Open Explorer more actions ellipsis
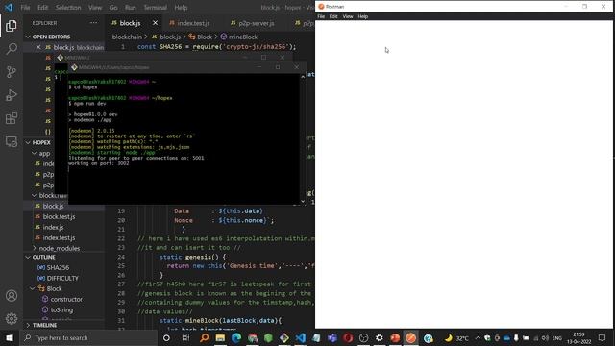Viewport: 615px width, 346px height. (x=94, y=23)
